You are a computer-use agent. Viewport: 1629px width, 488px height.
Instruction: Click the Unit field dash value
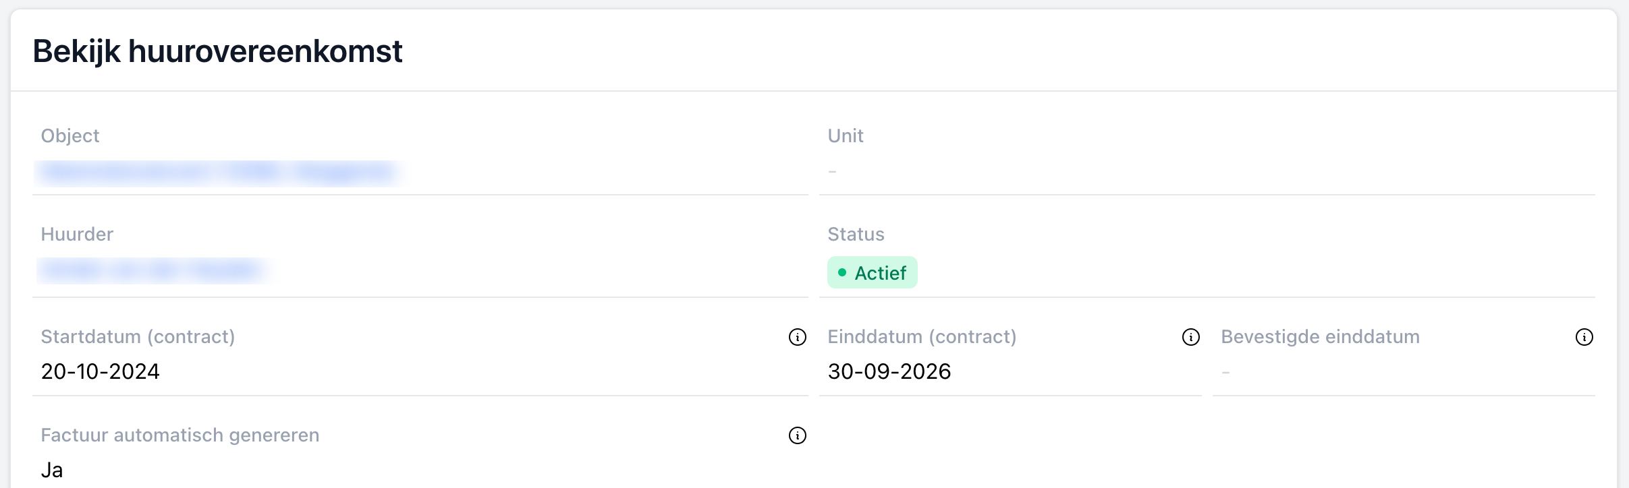click(832, 173)
